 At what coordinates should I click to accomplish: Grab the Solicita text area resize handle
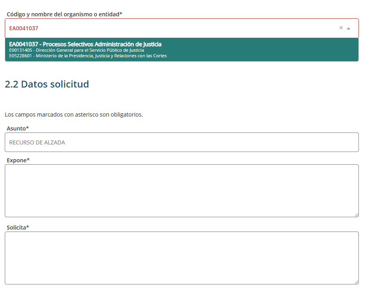point(356,282)
